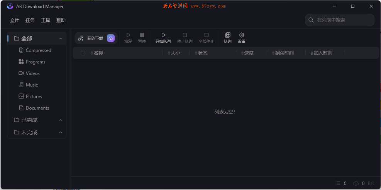
Task: Click the magnifier icon in search box
Action: 311,20
